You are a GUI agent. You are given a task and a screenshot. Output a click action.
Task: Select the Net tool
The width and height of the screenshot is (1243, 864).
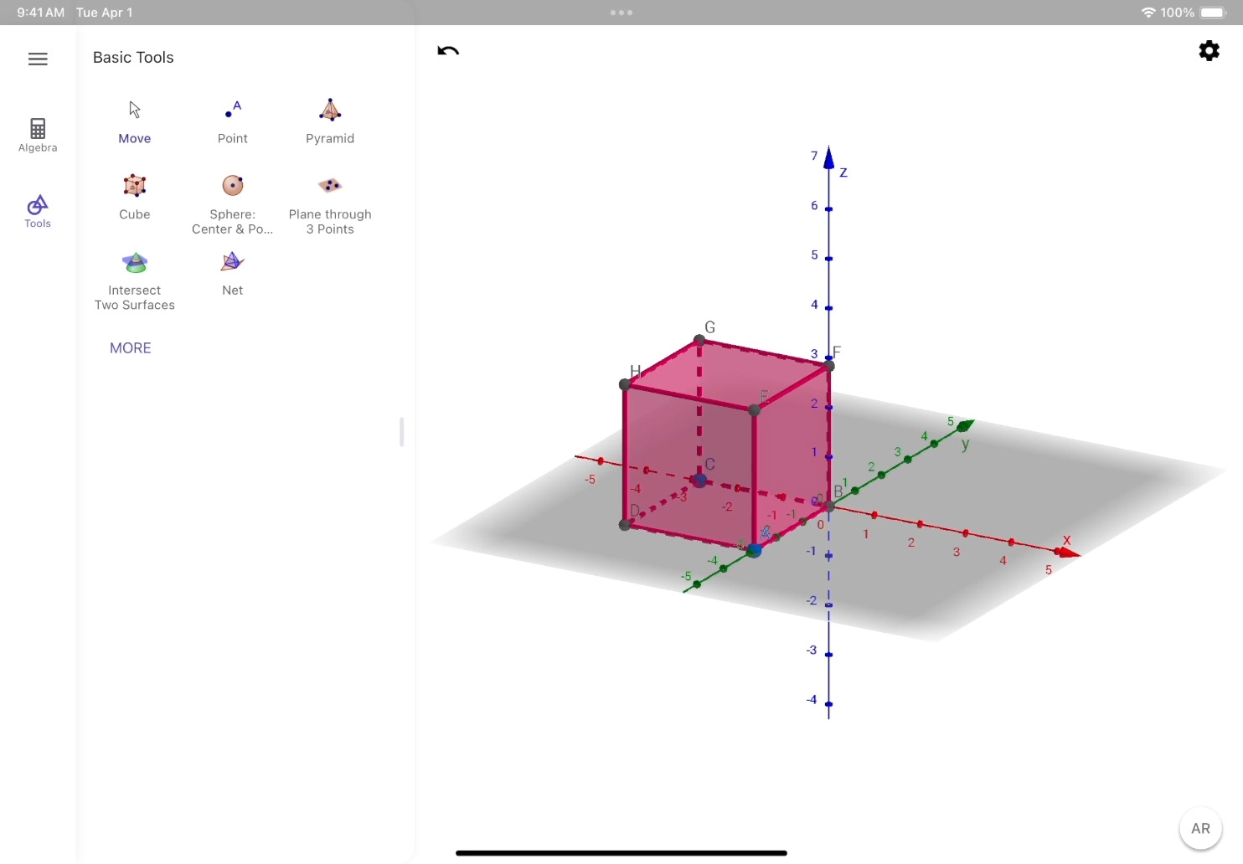point(232,273)
